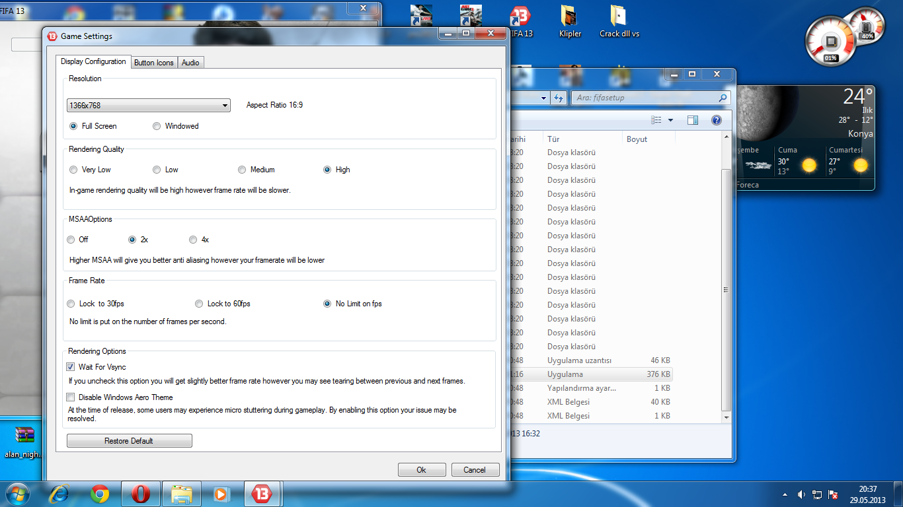903x507 pixels.
Task: Click the CPU usage meter gadget
Action: click(x=830, y=41)
